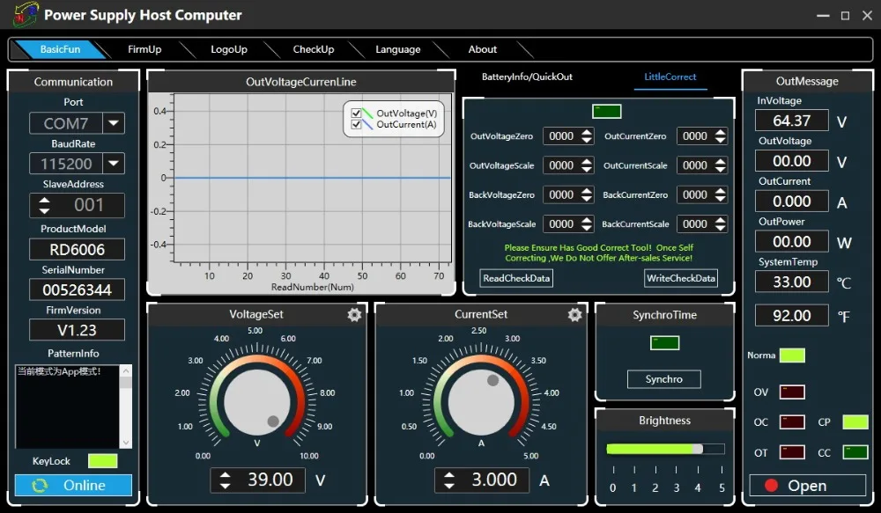
Task: Click the Online connection button
Action: pyautogui.click(x=73, y=486)
